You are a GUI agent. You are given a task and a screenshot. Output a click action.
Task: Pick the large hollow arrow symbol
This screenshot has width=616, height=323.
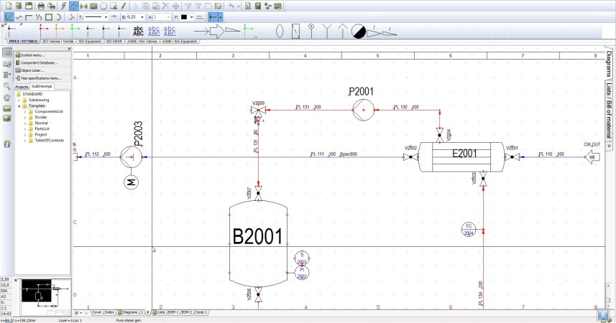pyautogui.click(x=216, y=31)
